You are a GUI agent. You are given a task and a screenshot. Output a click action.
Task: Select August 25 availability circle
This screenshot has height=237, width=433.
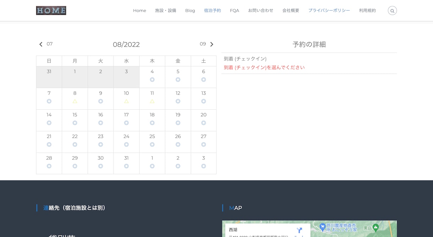(152, 145)
